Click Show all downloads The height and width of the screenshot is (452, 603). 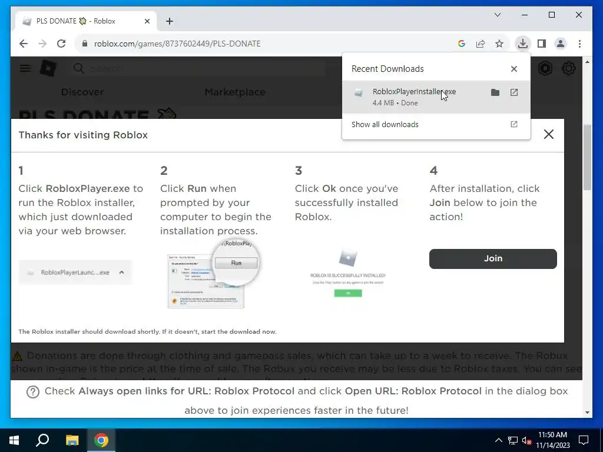(x=385, y=125)
